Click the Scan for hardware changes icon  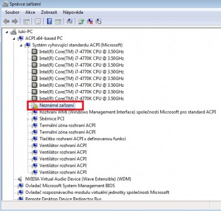[x=70, y=22]
